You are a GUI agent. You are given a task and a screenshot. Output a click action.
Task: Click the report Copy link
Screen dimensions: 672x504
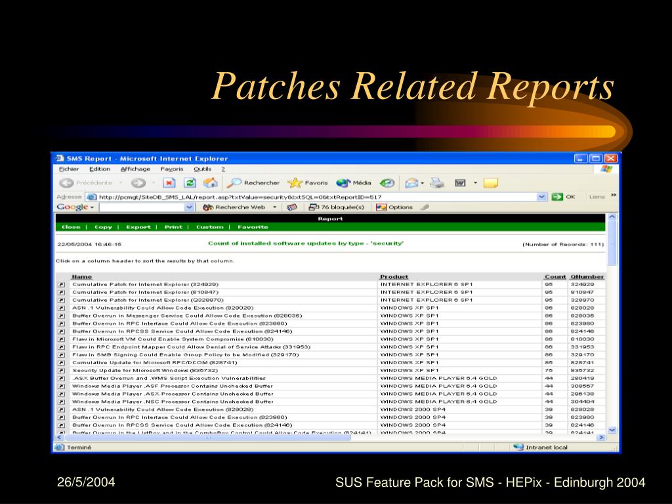pos(103,227)
